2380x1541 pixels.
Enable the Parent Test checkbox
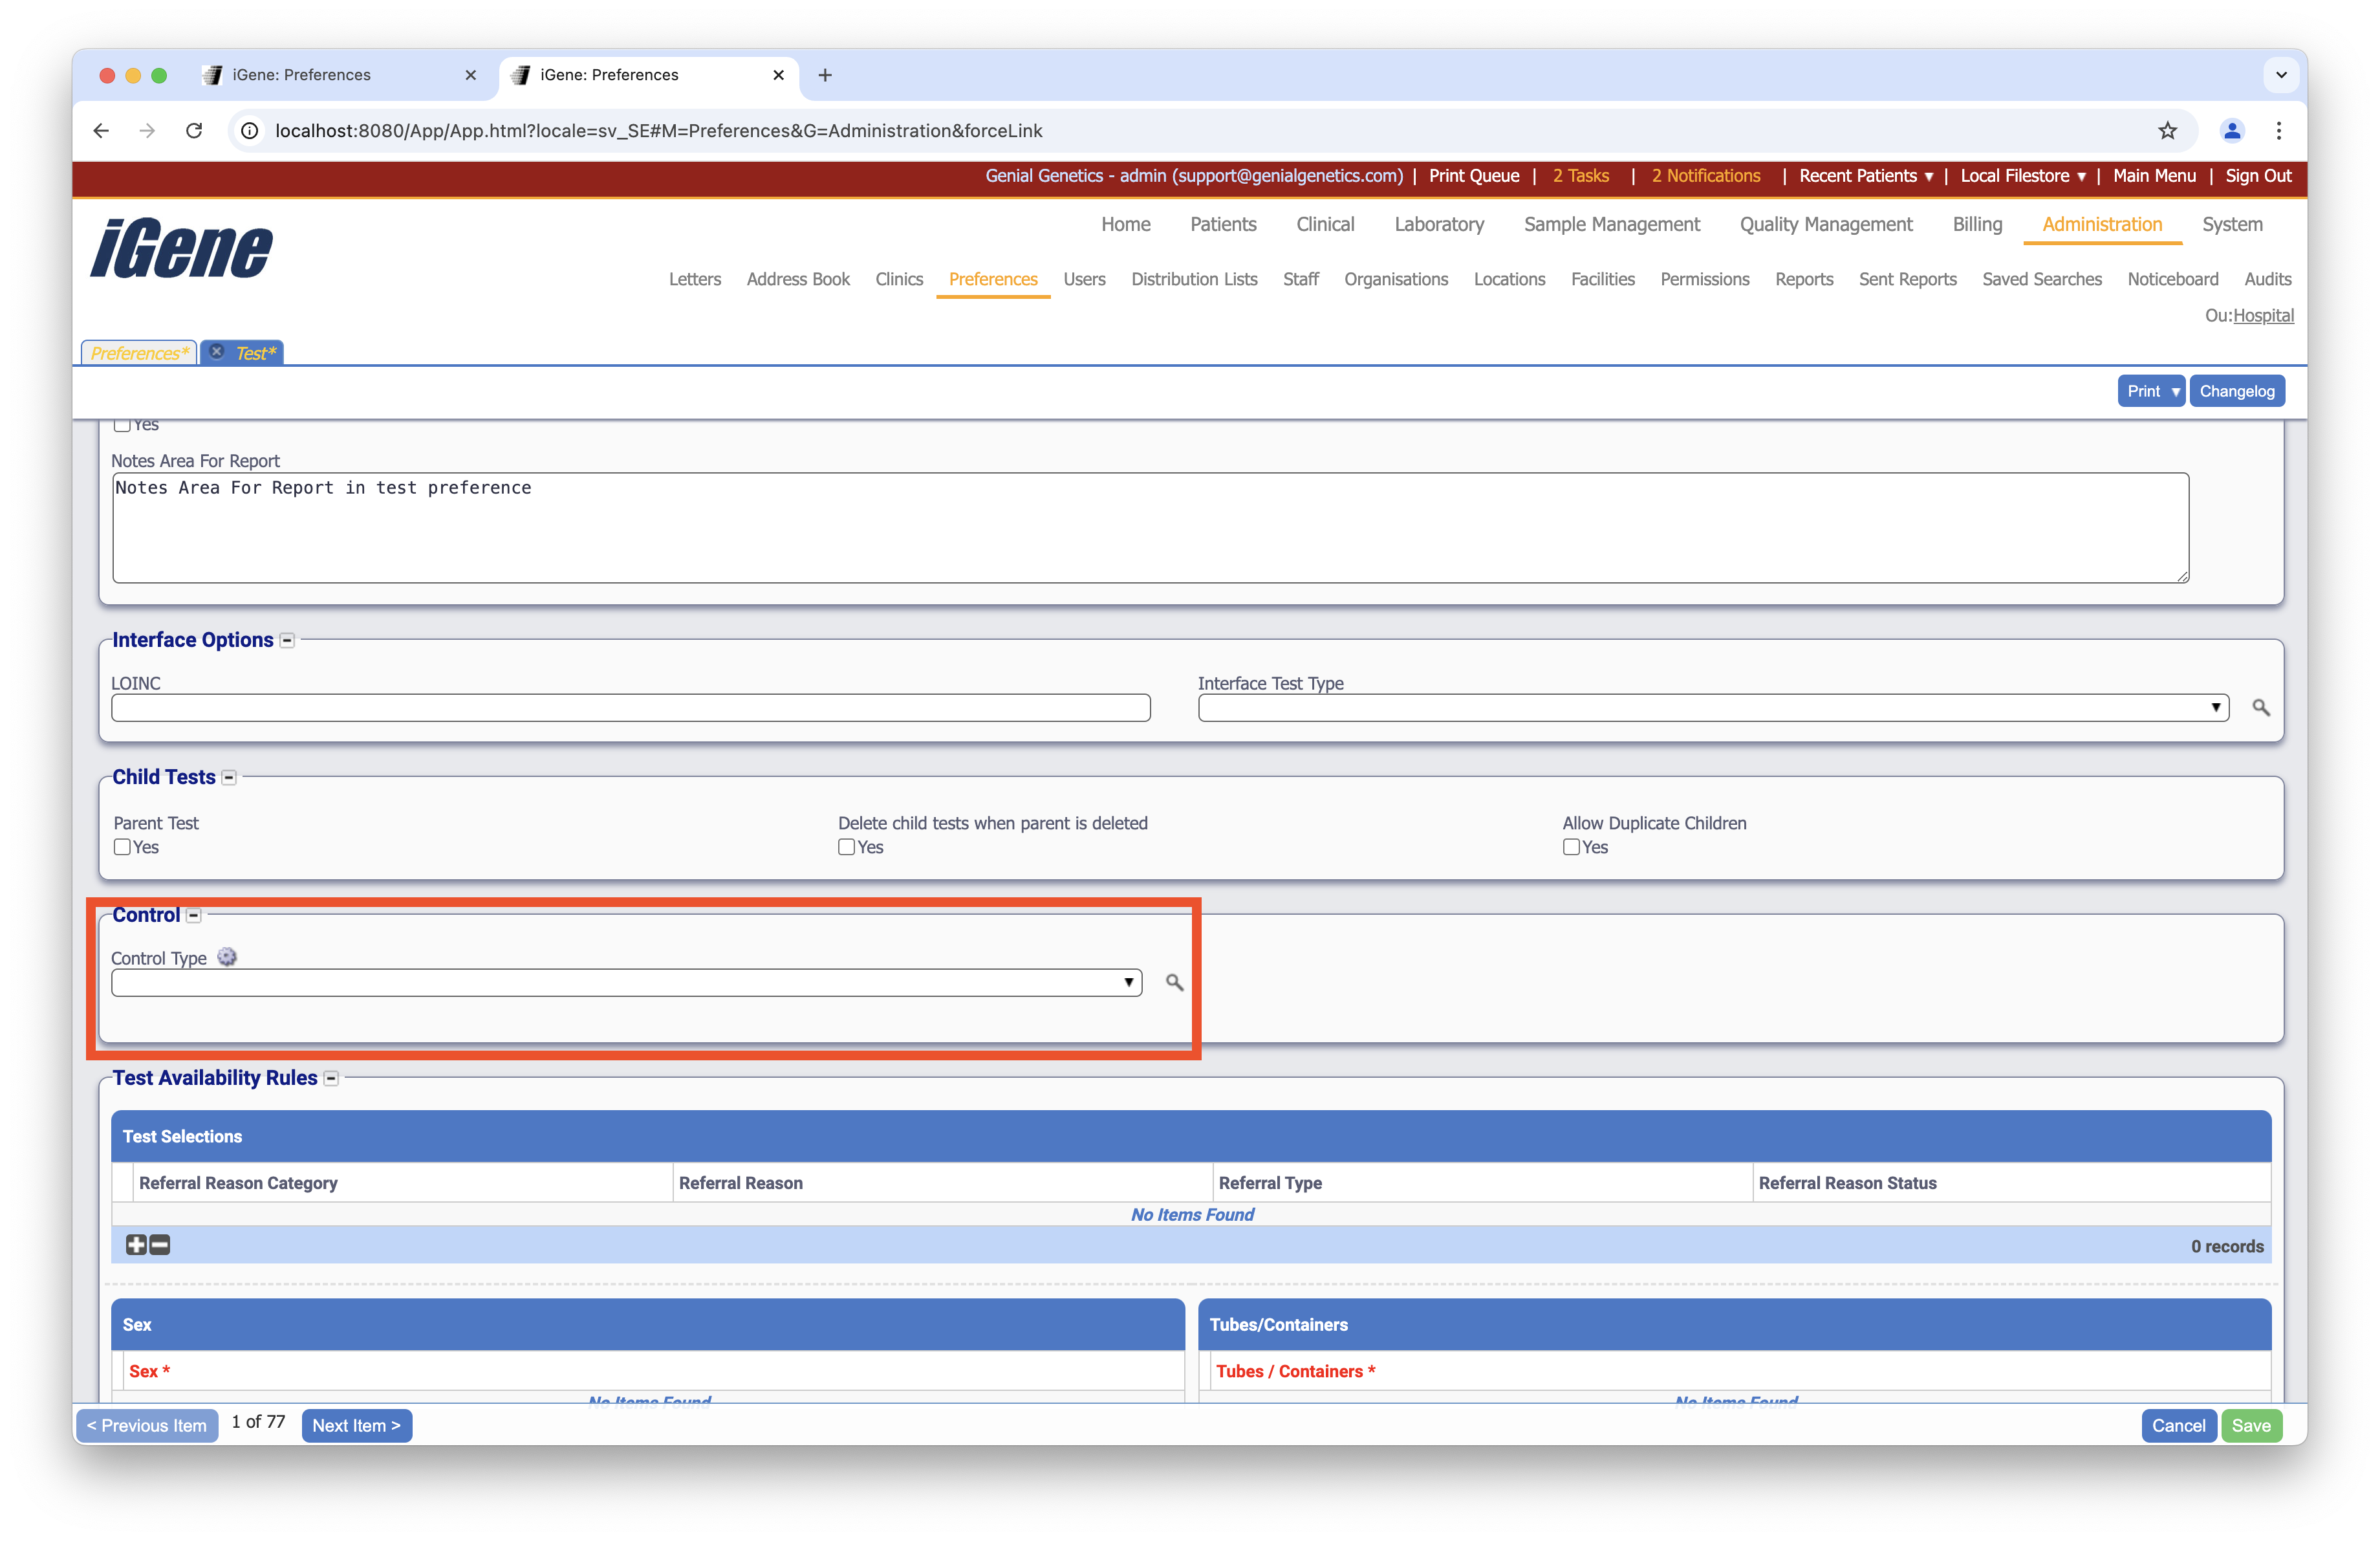coord(122,847)
